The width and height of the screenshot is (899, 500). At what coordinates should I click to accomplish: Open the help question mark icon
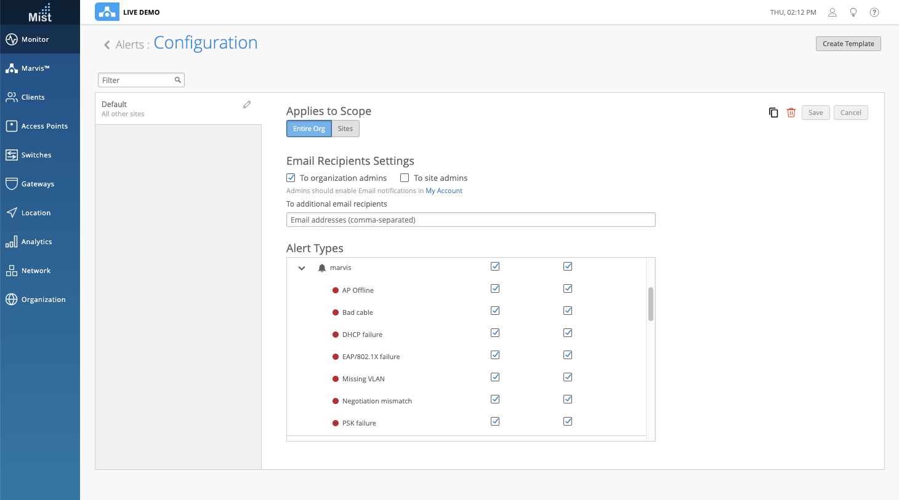874,12
